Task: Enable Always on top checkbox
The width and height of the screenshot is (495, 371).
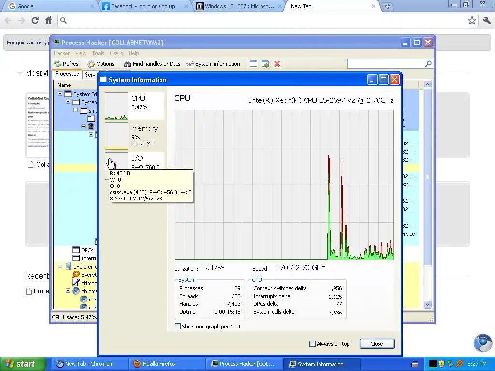Action: pos(313,344)
